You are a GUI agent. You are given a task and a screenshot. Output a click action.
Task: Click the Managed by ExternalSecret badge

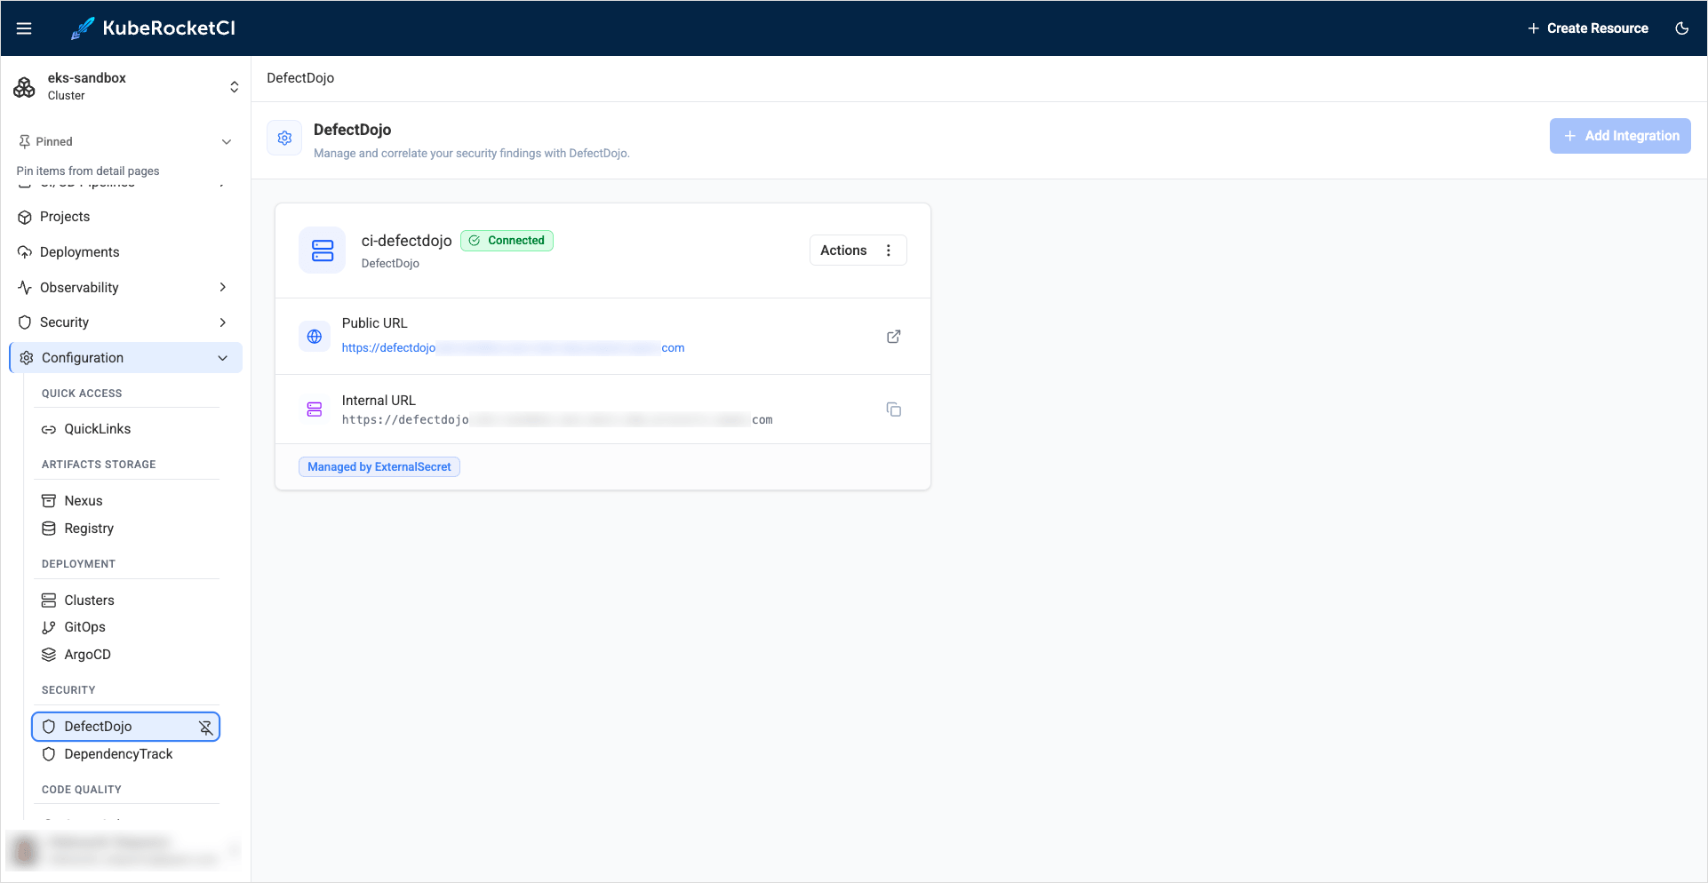379,467
